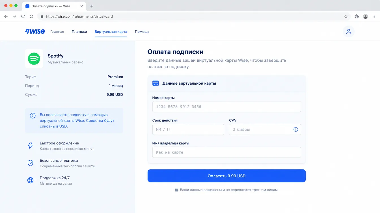Click the Сумма label
Viewport: 380px width, 213px height.
(x=31, y=95)
